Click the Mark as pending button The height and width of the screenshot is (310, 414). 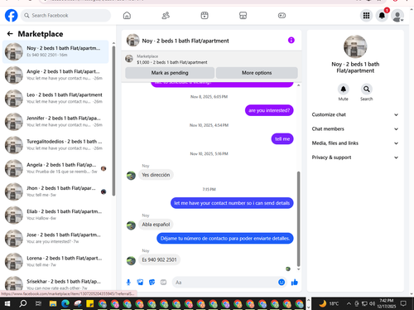click(170, 73)
